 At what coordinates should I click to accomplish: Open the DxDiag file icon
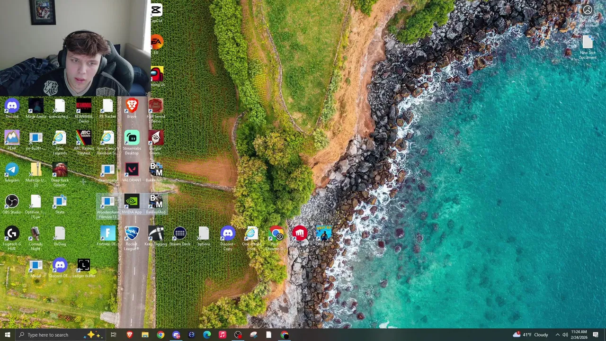60,236
